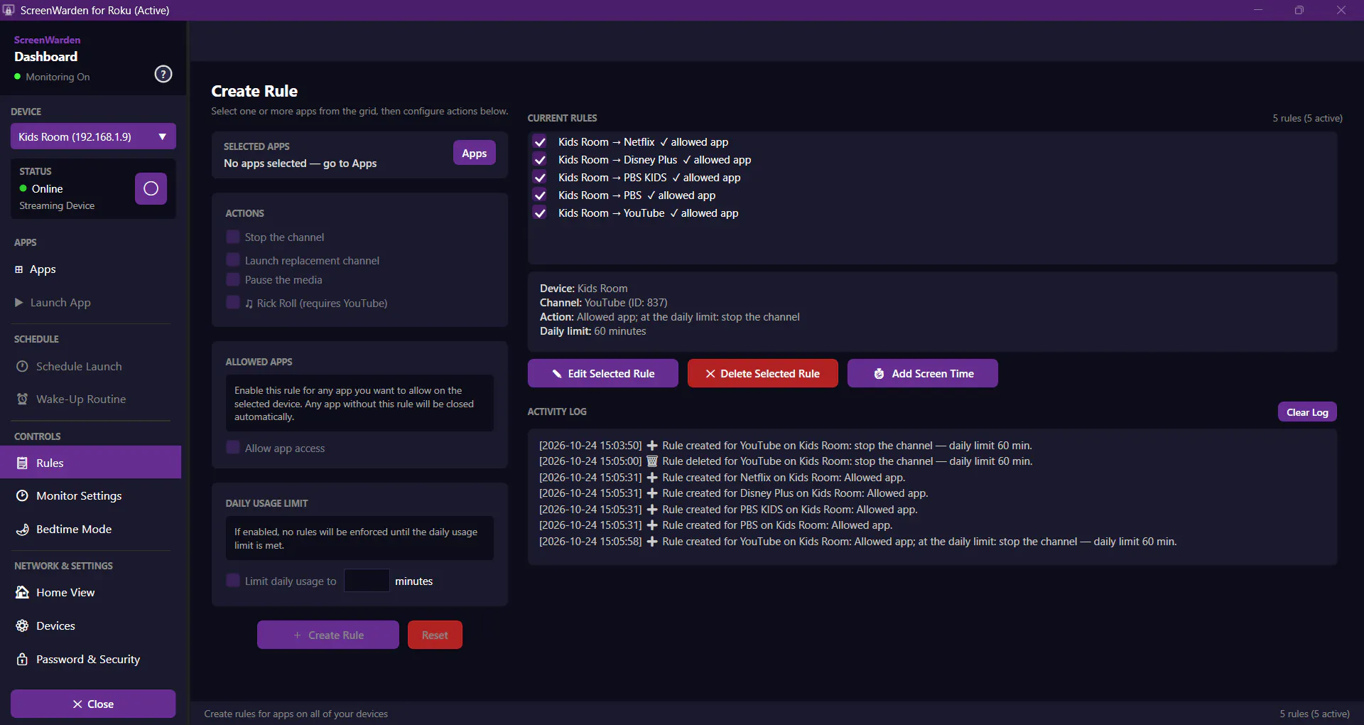The width and height of the screenshot is (1364, 725).
Task: Uncheck the Netflix allowed app rule
Action: click(540, 142)
